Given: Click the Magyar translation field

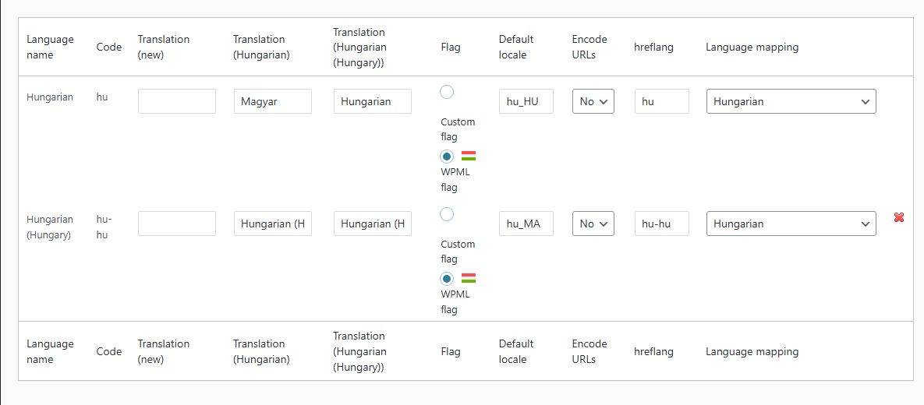Looking at the screenshot, I should click(x=273, y=101).
